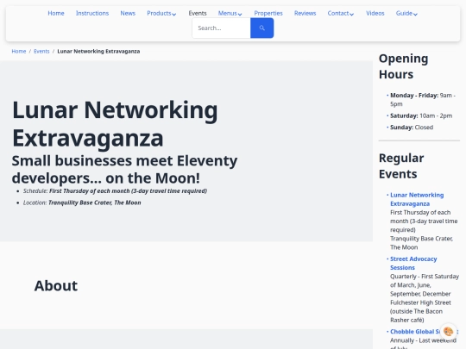Viewport: 466px width, 349px height.
Task: Click the Location 'Tranquility Base Crater' line
Action: click(x=82, y=203)
